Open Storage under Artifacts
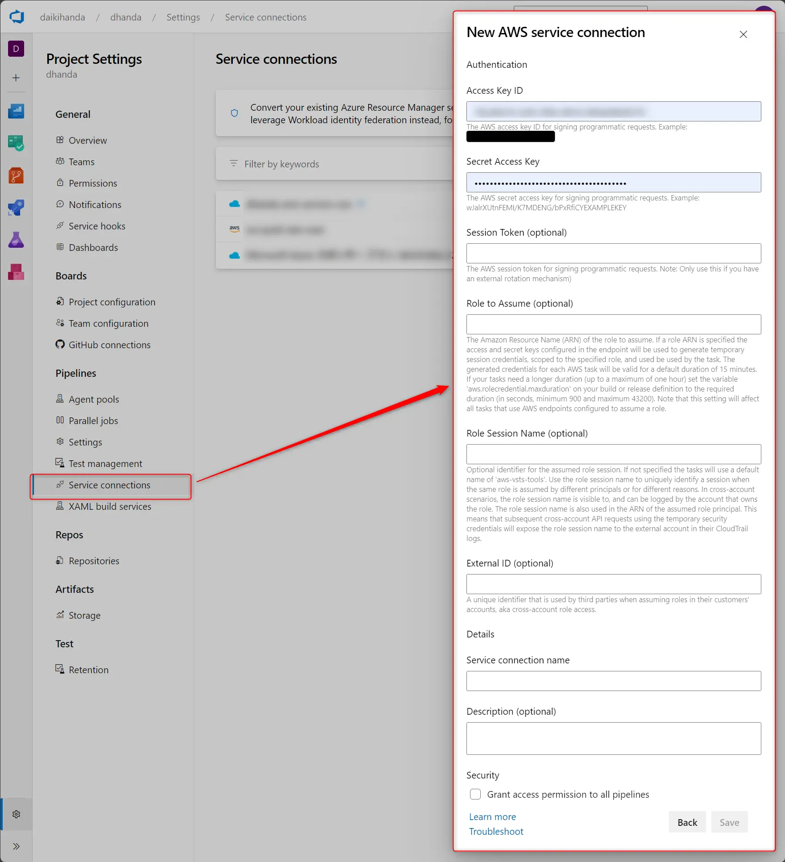This screenshot has height=862, width=785. pos(84,615)
